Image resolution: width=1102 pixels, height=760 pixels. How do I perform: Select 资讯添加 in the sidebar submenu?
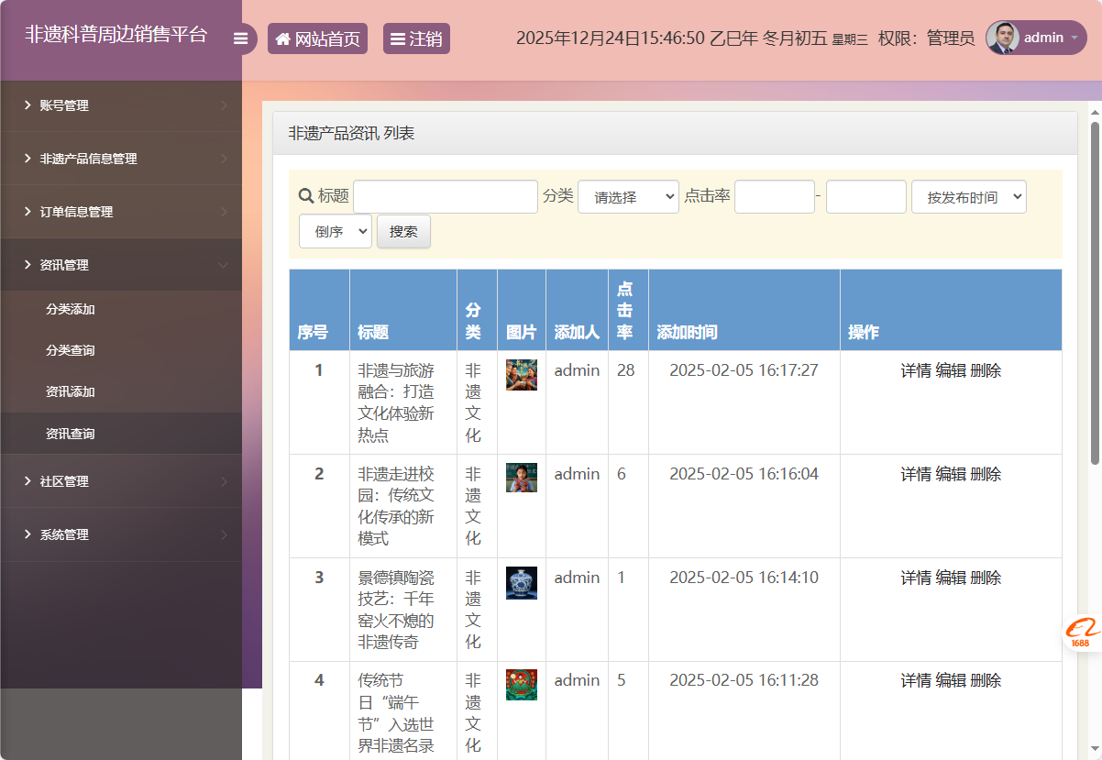[x=68, y=391]
